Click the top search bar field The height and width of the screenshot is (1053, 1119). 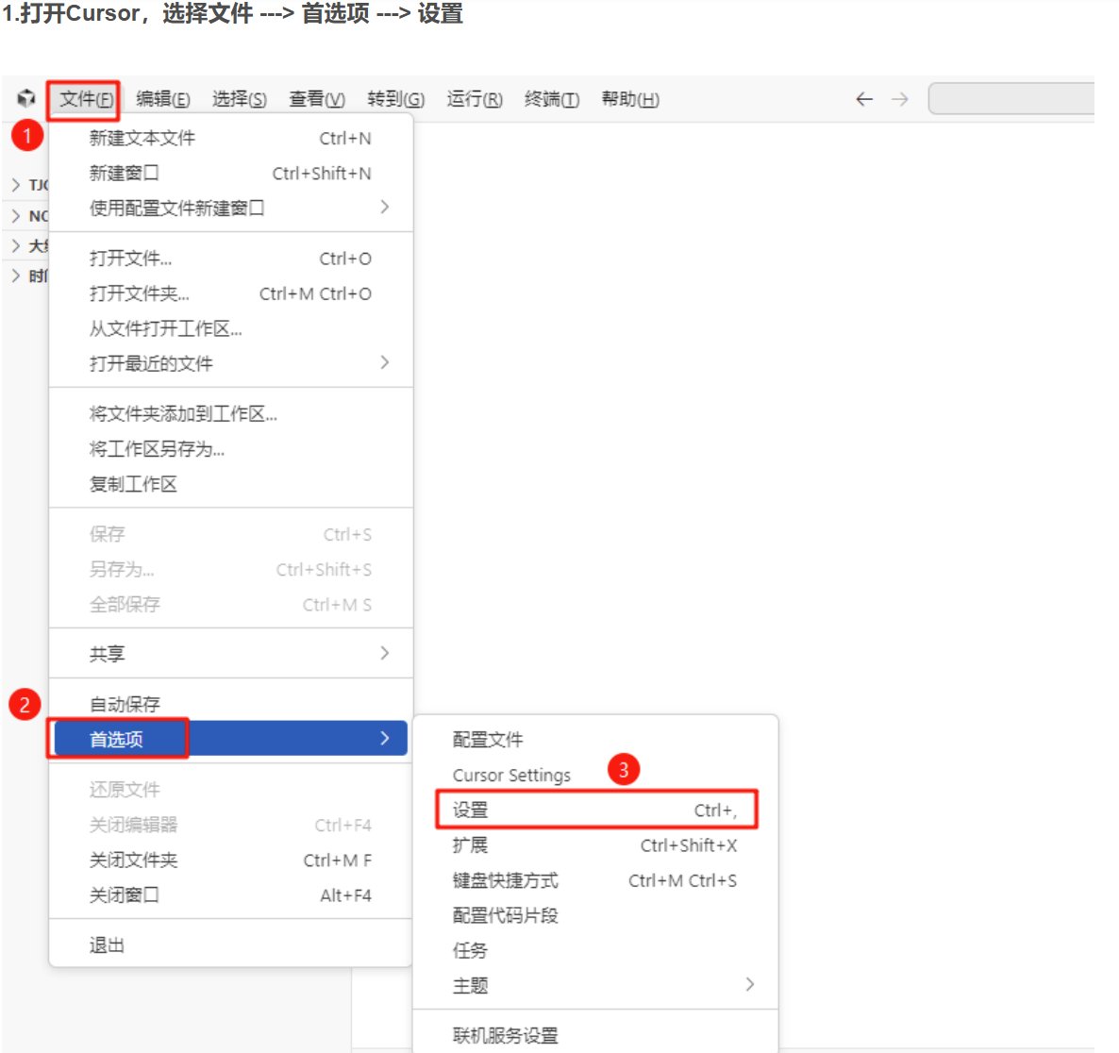coord(1011,98)
